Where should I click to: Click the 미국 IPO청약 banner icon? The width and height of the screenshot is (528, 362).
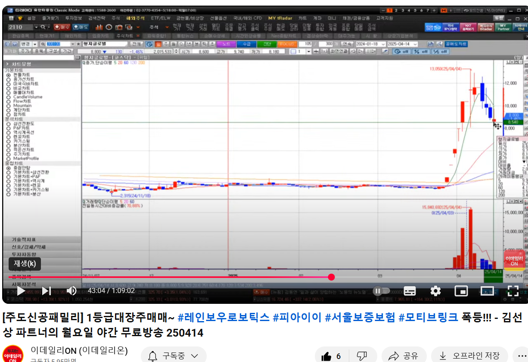click(x=450, y=27)
